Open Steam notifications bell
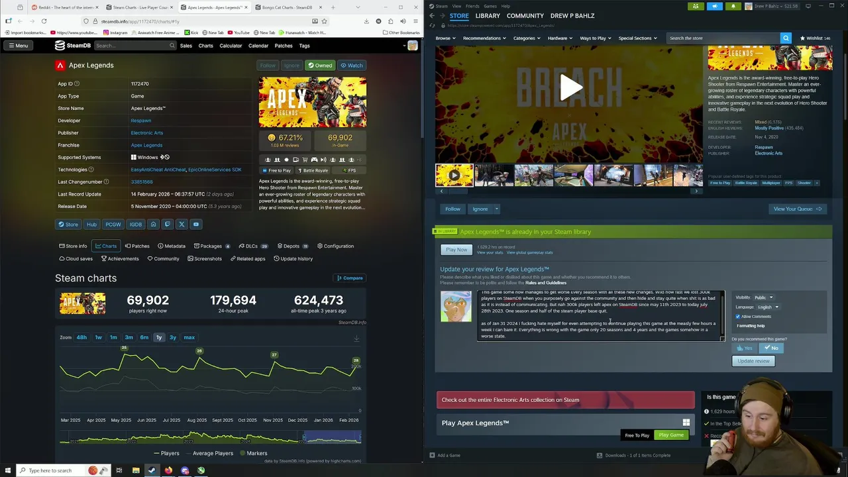 733,6
